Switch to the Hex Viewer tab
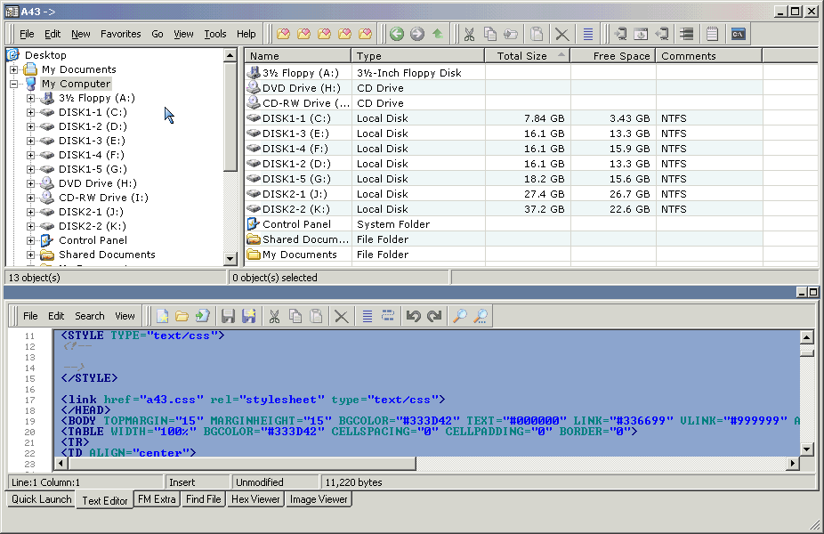Viewport: 824px width, 534px height. coord(255,500)
